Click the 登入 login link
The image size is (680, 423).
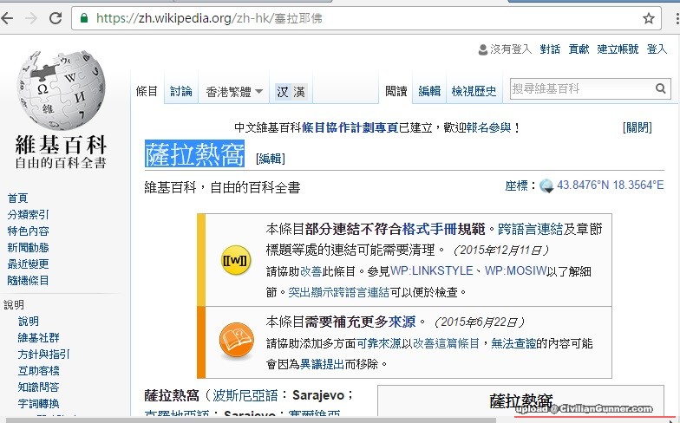point(657,49)
